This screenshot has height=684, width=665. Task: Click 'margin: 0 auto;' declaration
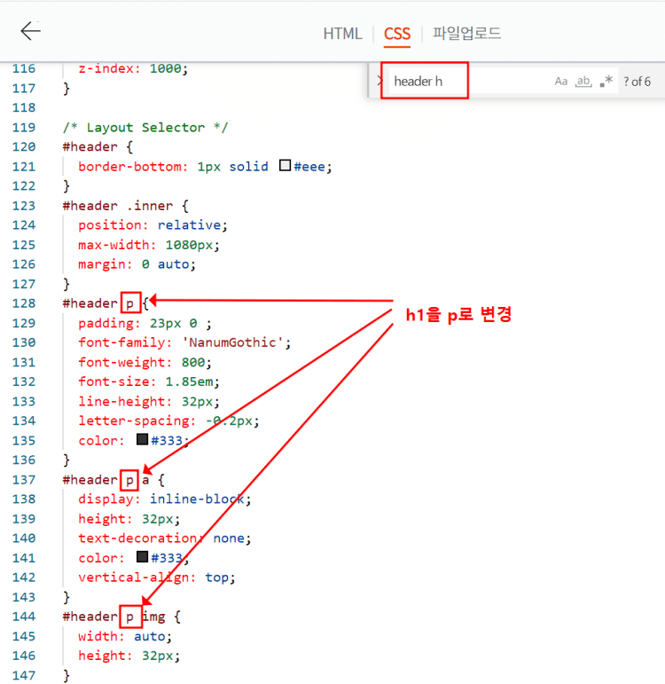click(x=137, y=264)
